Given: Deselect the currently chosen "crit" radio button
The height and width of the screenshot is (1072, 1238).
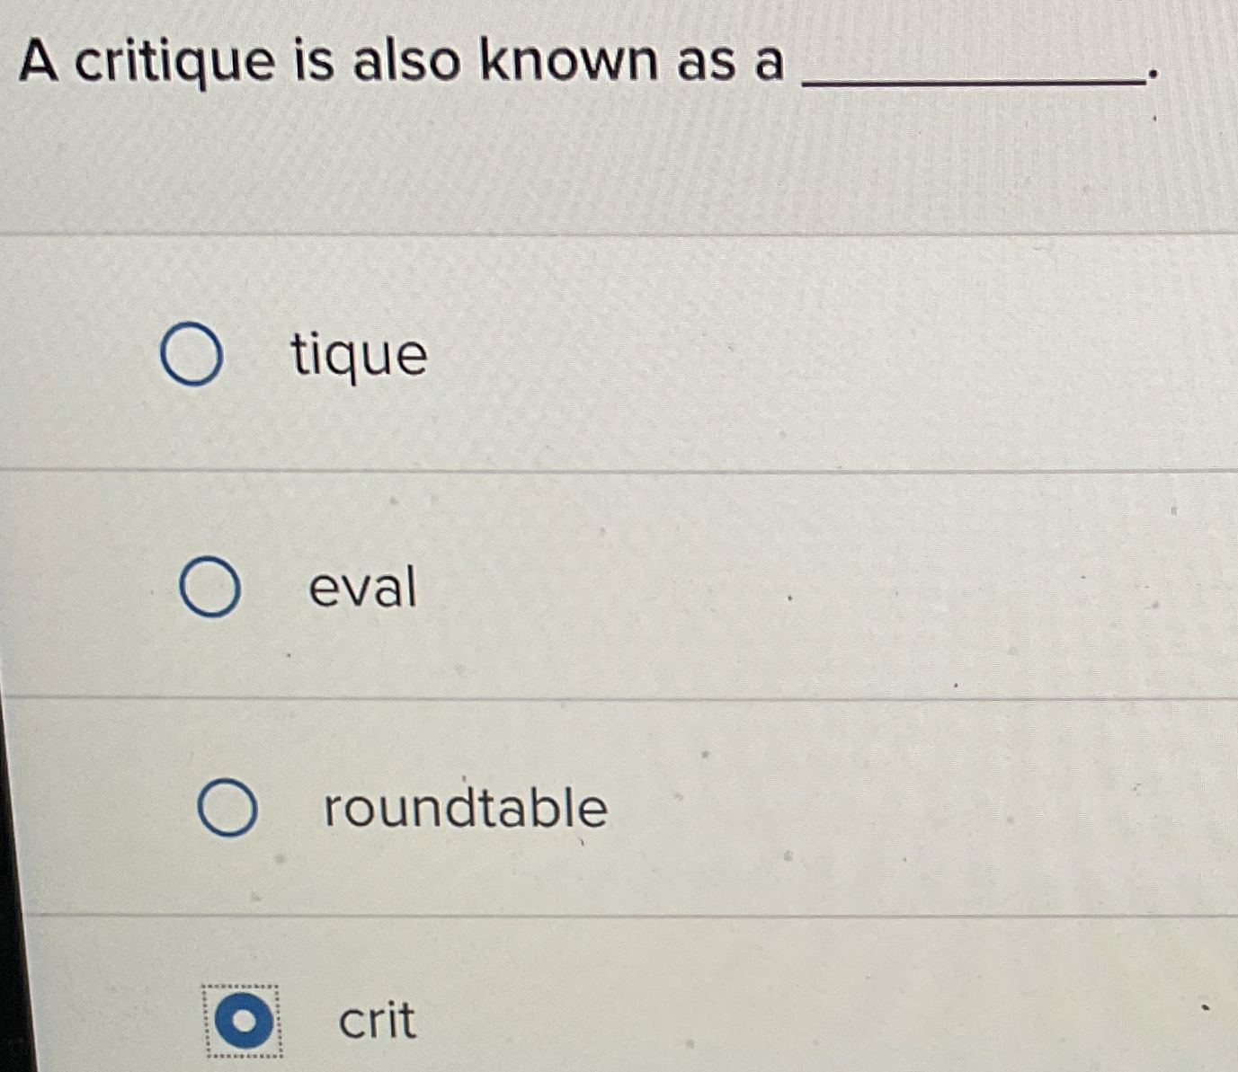Looking at the screenshot, I should pyautogui.click(x=243, y=1018).
